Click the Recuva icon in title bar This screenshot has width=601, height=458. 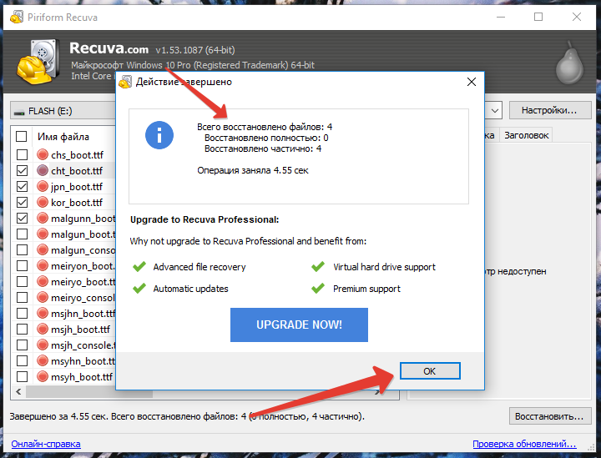pyautogui.click(x=17, y=17)
